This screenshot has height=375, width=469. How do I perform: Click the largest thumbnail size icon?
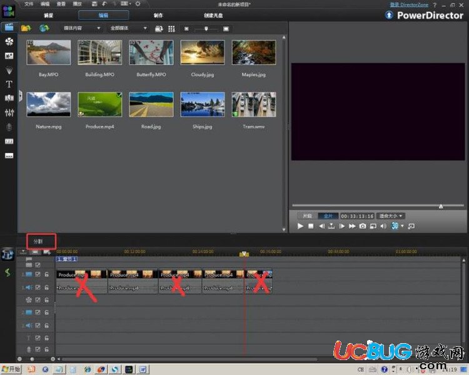click(226, 29)
